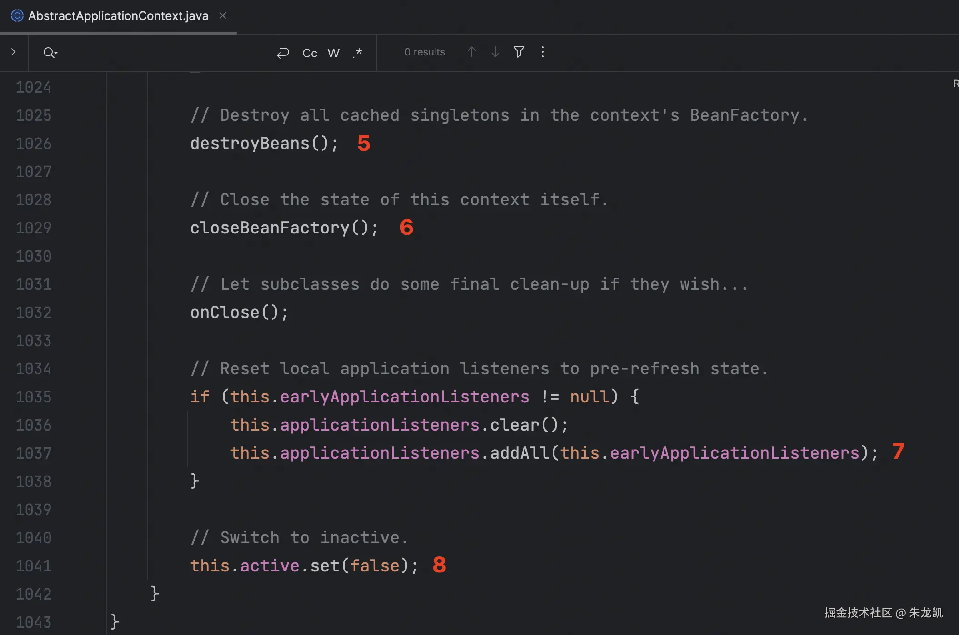Go to next search occurrence arrow
The image size is (959, 635).
[495, 52]
